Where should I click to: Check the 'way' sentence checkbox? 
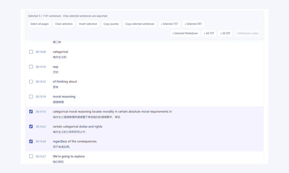click(x=31, y=67)
